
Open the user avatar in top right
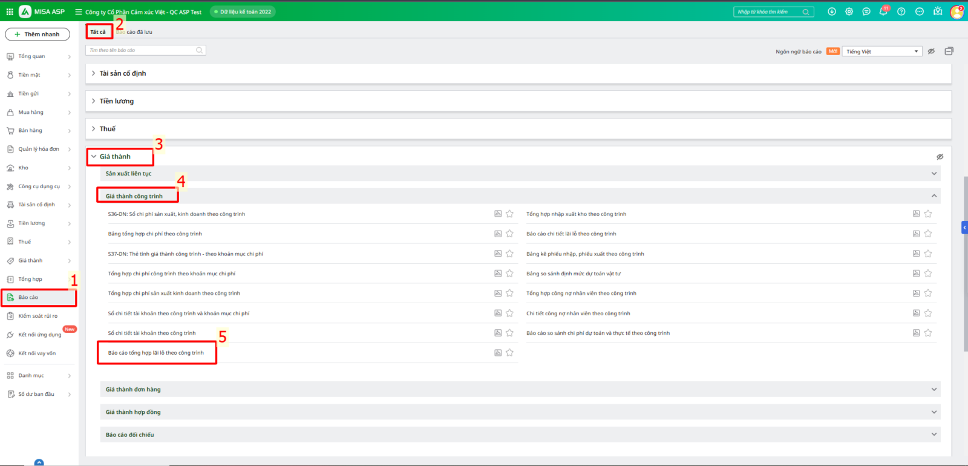[x=957, y=11]
